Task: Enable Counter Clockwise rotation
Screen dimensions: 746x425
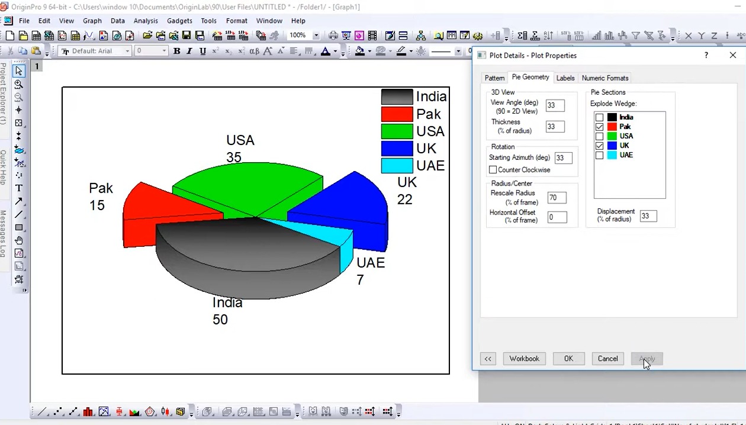Action: click(x=493, y=170)
